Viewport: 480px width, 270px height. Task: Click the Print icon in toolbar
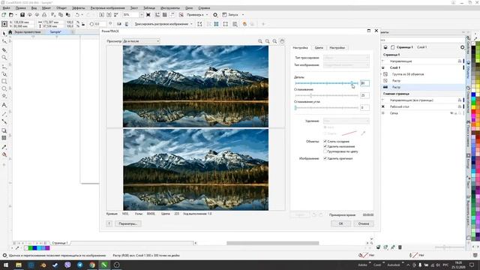(44, 15)
